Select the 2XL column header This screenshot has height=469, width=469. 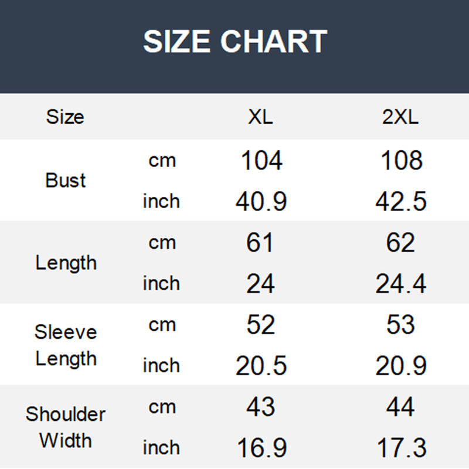pos(401,117)
